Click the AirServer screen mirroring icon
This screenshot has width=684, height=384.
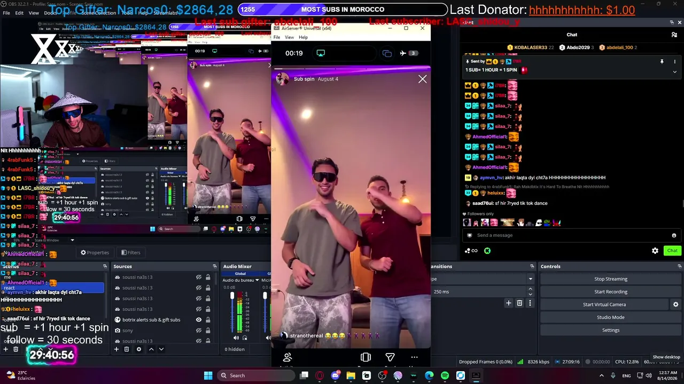321,53
